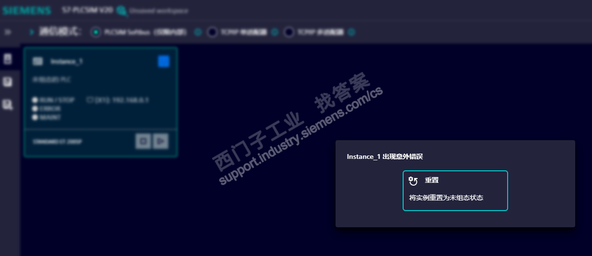Open the second sidebar panel icon

(x=8, y=82)
